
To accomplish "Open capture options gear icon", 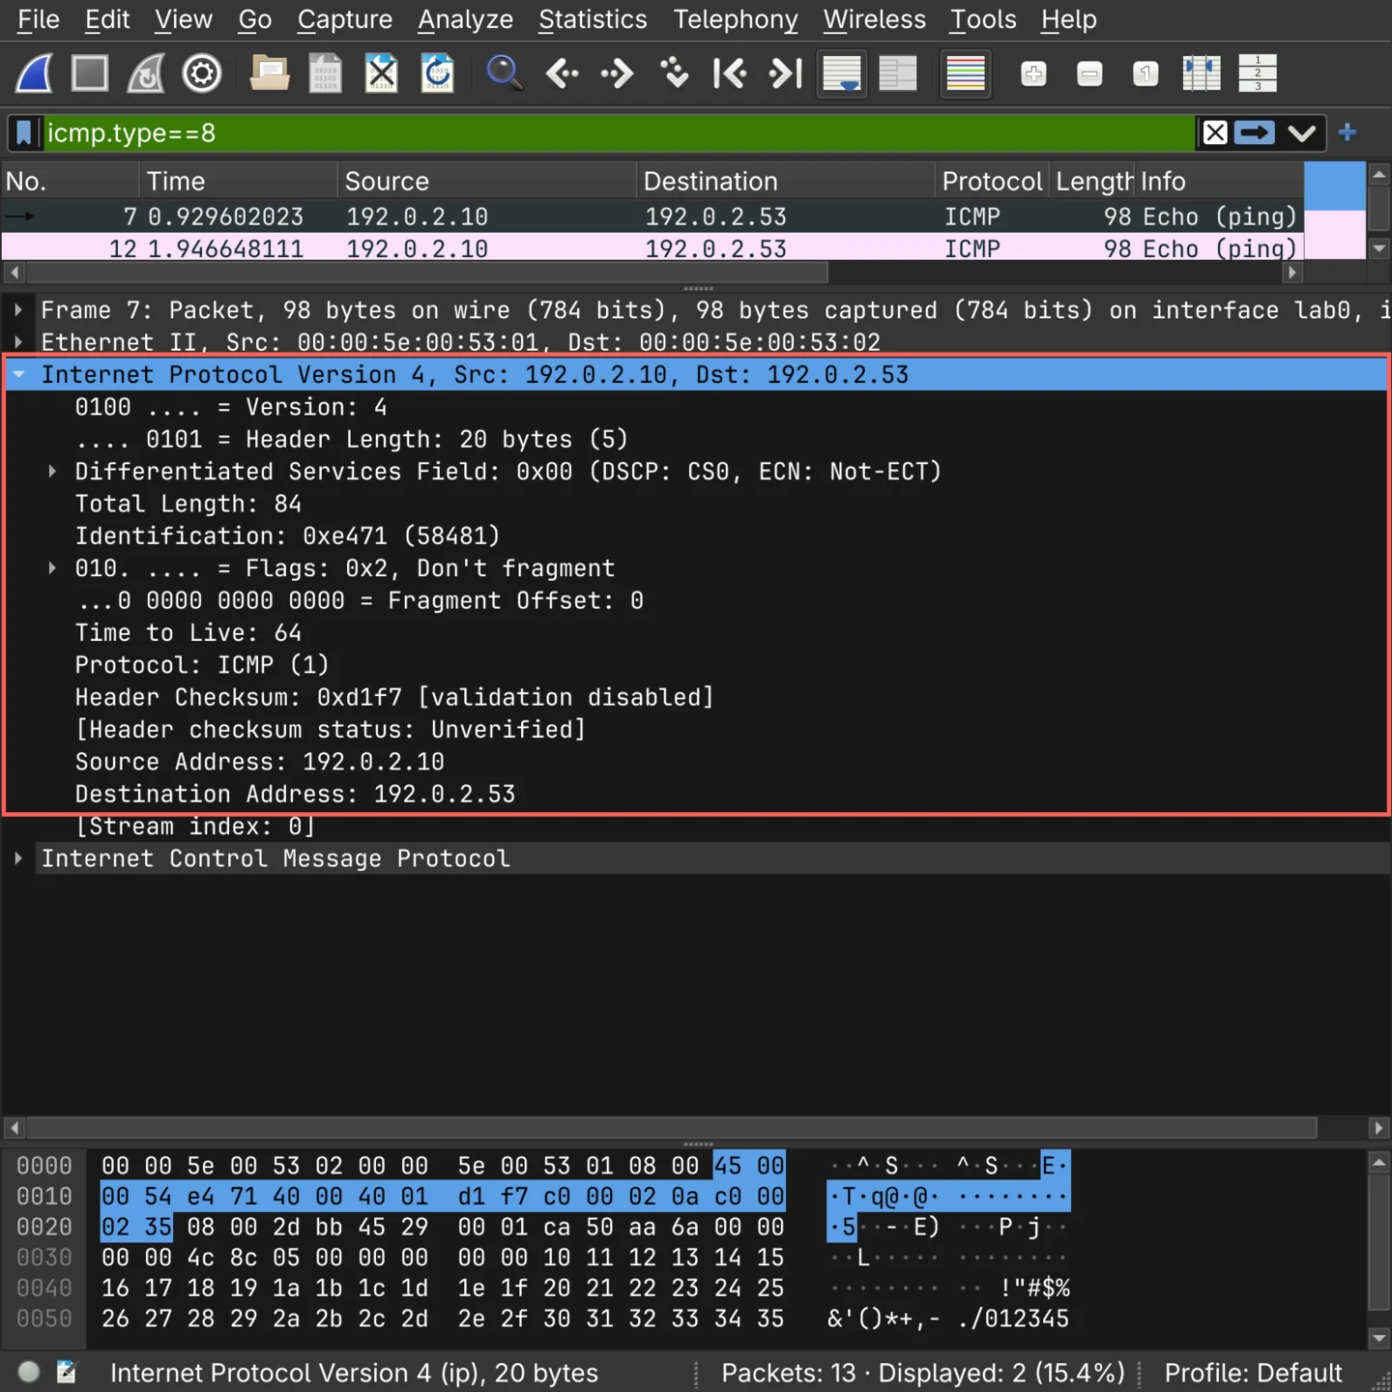I will pyautogui.click(x=202, y=73).
